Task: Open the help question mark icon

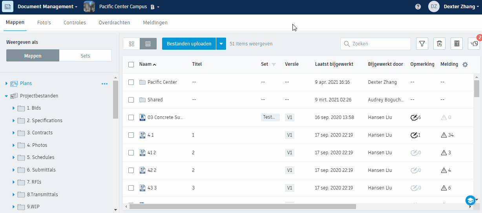Action: [x=418, y=7]
